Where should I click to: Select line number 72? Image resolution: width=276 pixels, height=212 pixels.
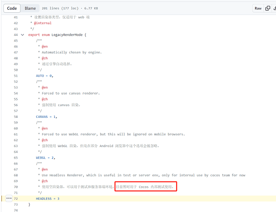click(x=16, y=199)
